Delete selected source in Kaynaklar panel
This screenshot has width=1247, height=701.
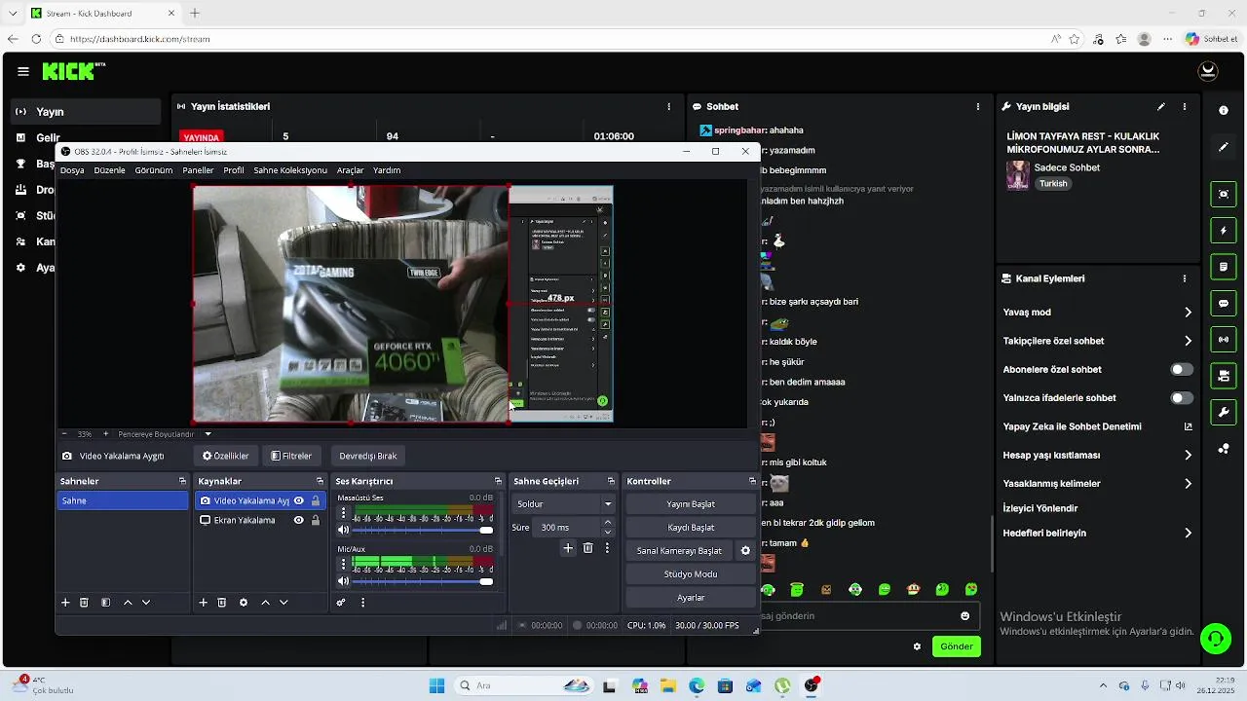221,603
